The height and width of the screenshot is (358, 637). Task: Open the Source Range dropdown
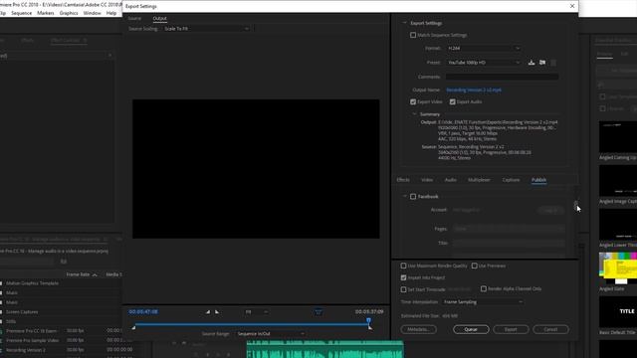tap(271, 334)
